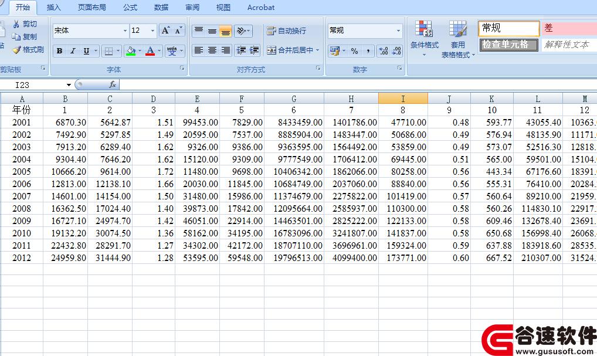Increase indent of cell content
Viewport: 597px width, 356px height.
click(254, 50)
